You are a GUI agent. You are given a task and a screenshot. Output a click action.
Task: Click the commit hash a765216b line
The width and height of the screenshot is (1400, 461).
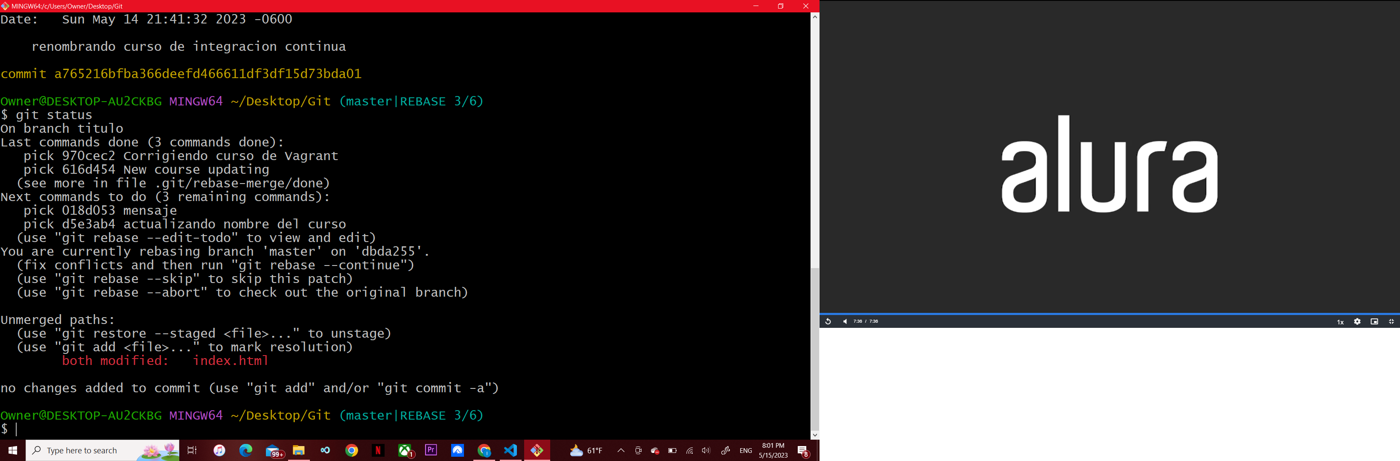(181, 73)
